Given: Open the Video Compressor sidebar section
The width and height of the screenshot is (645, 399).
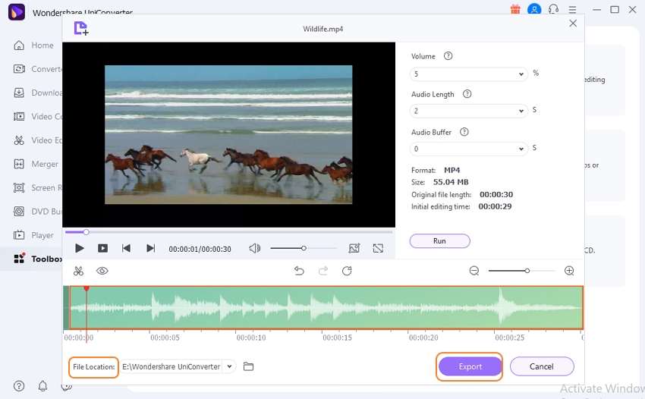Looking at the screenshot, I should coord(37,116).
